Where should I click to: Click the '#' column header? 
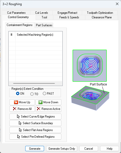pyautogui.click(x=11, y=35)
